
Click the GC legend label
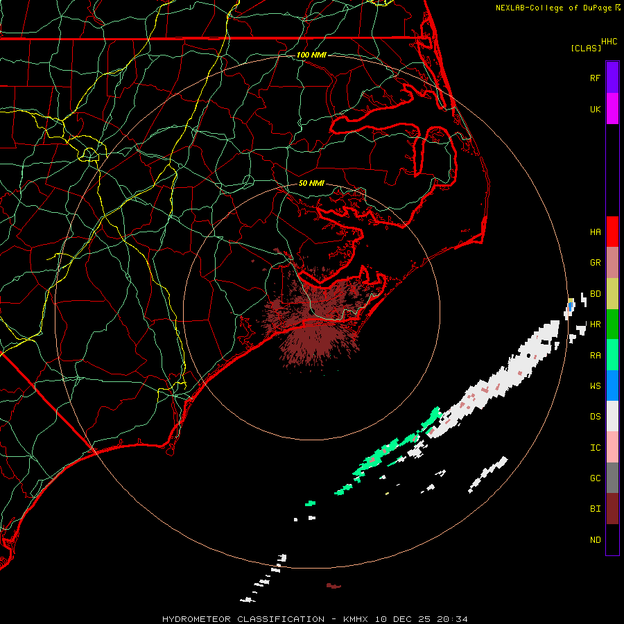[595, 478]
